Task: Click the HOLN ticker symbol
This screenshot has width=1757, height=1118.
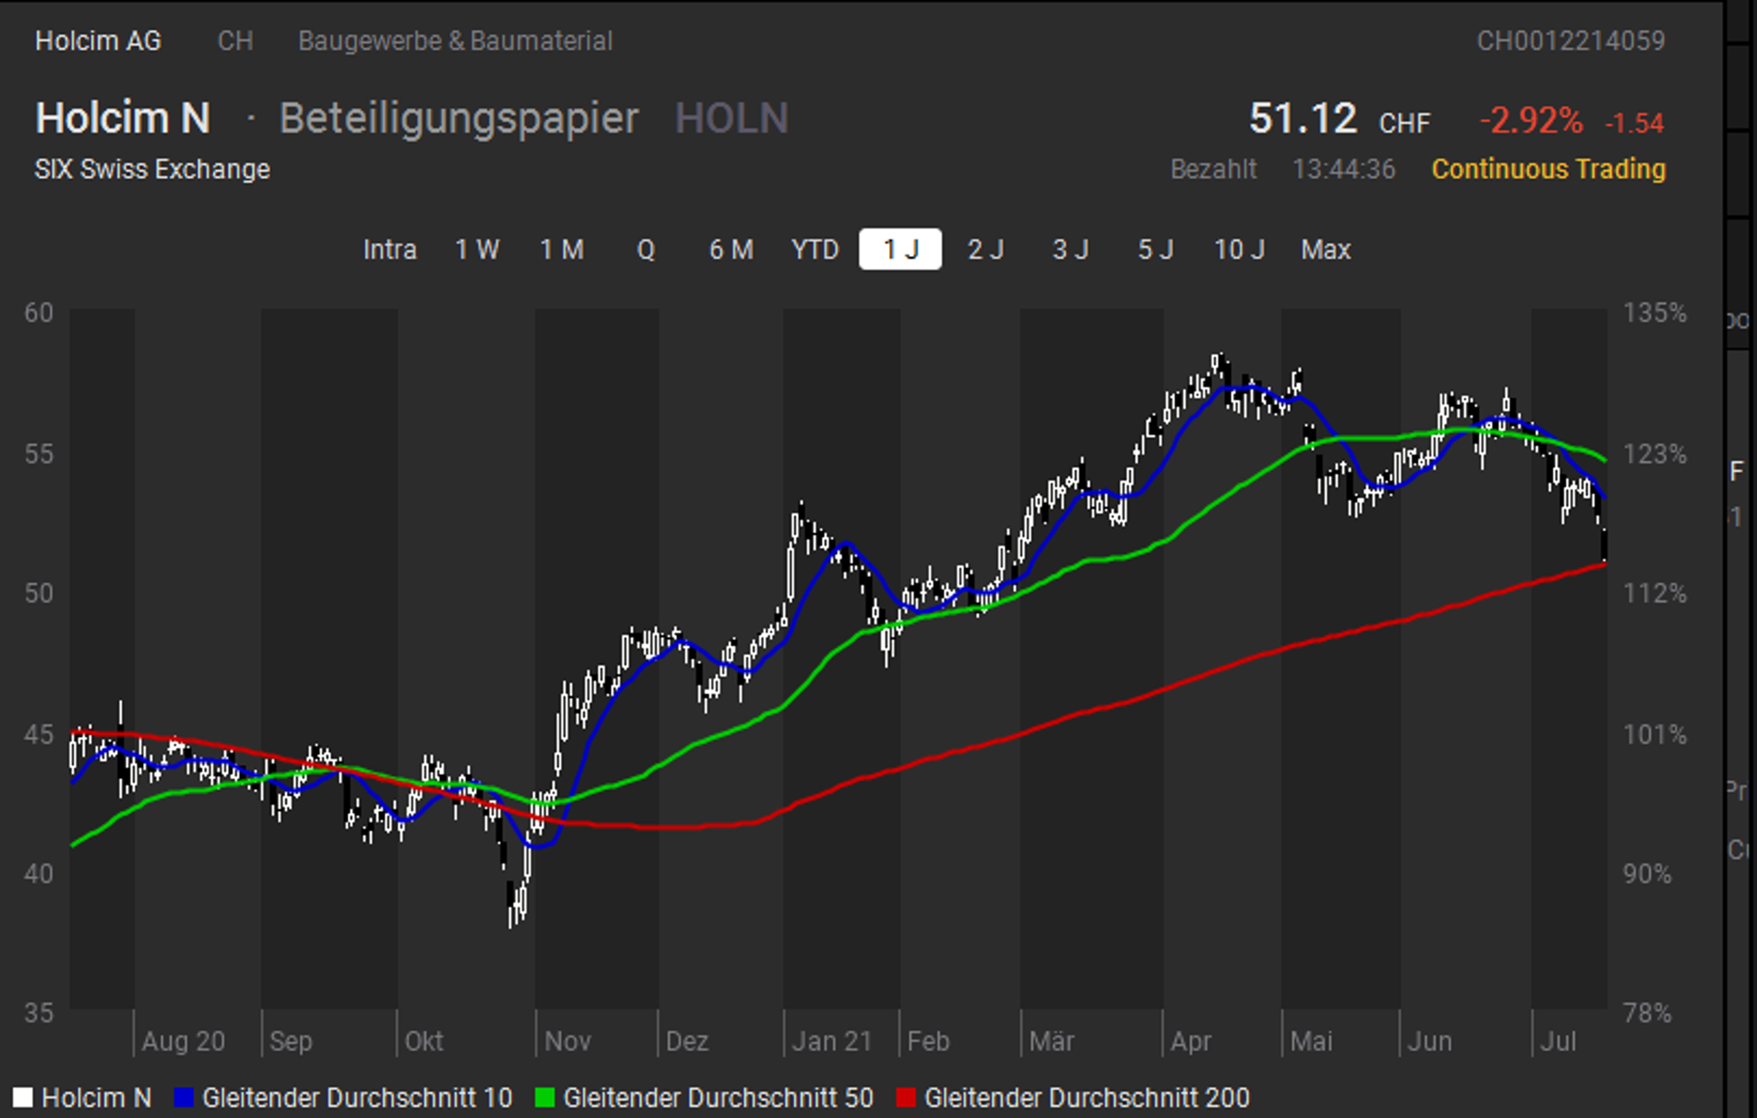Action: [x=731, y=118]
